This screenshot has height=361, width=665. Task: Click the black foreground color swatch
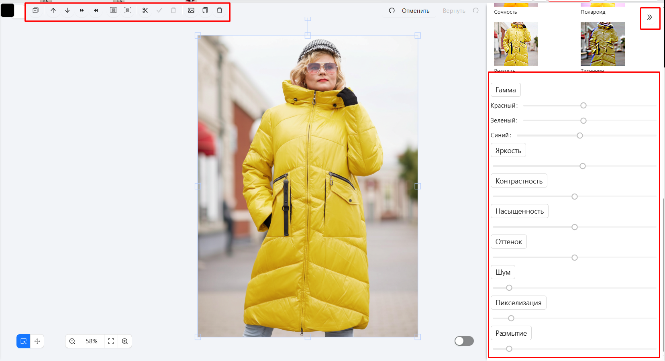coord(8,10)
